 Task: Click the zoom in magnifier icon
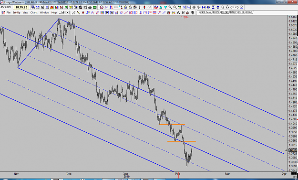(170, 7)
